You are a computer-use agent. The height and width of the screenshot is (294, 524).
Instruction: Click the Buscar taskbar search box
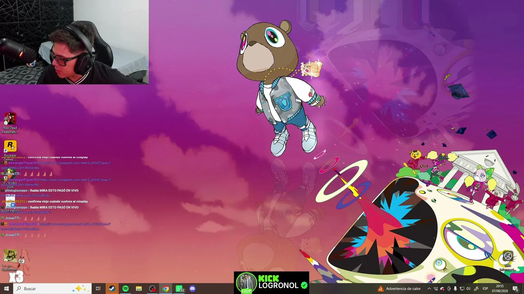tap(52, 289)
